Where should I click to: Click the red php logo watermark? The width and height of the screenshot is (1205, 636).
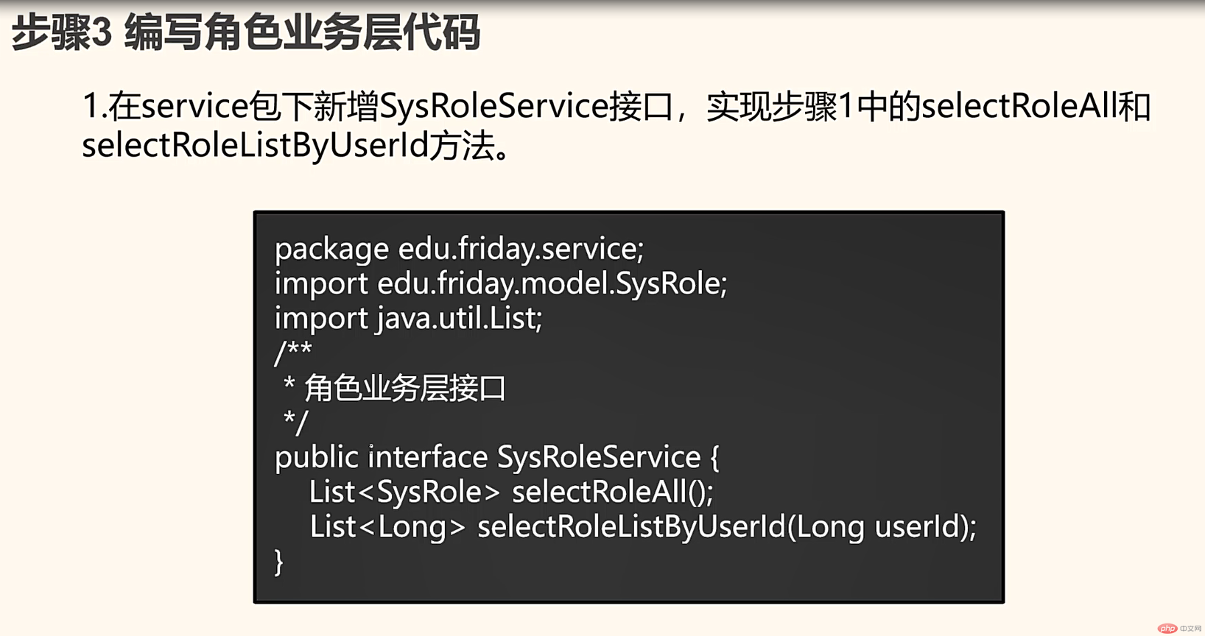[x=1167, y=629]
